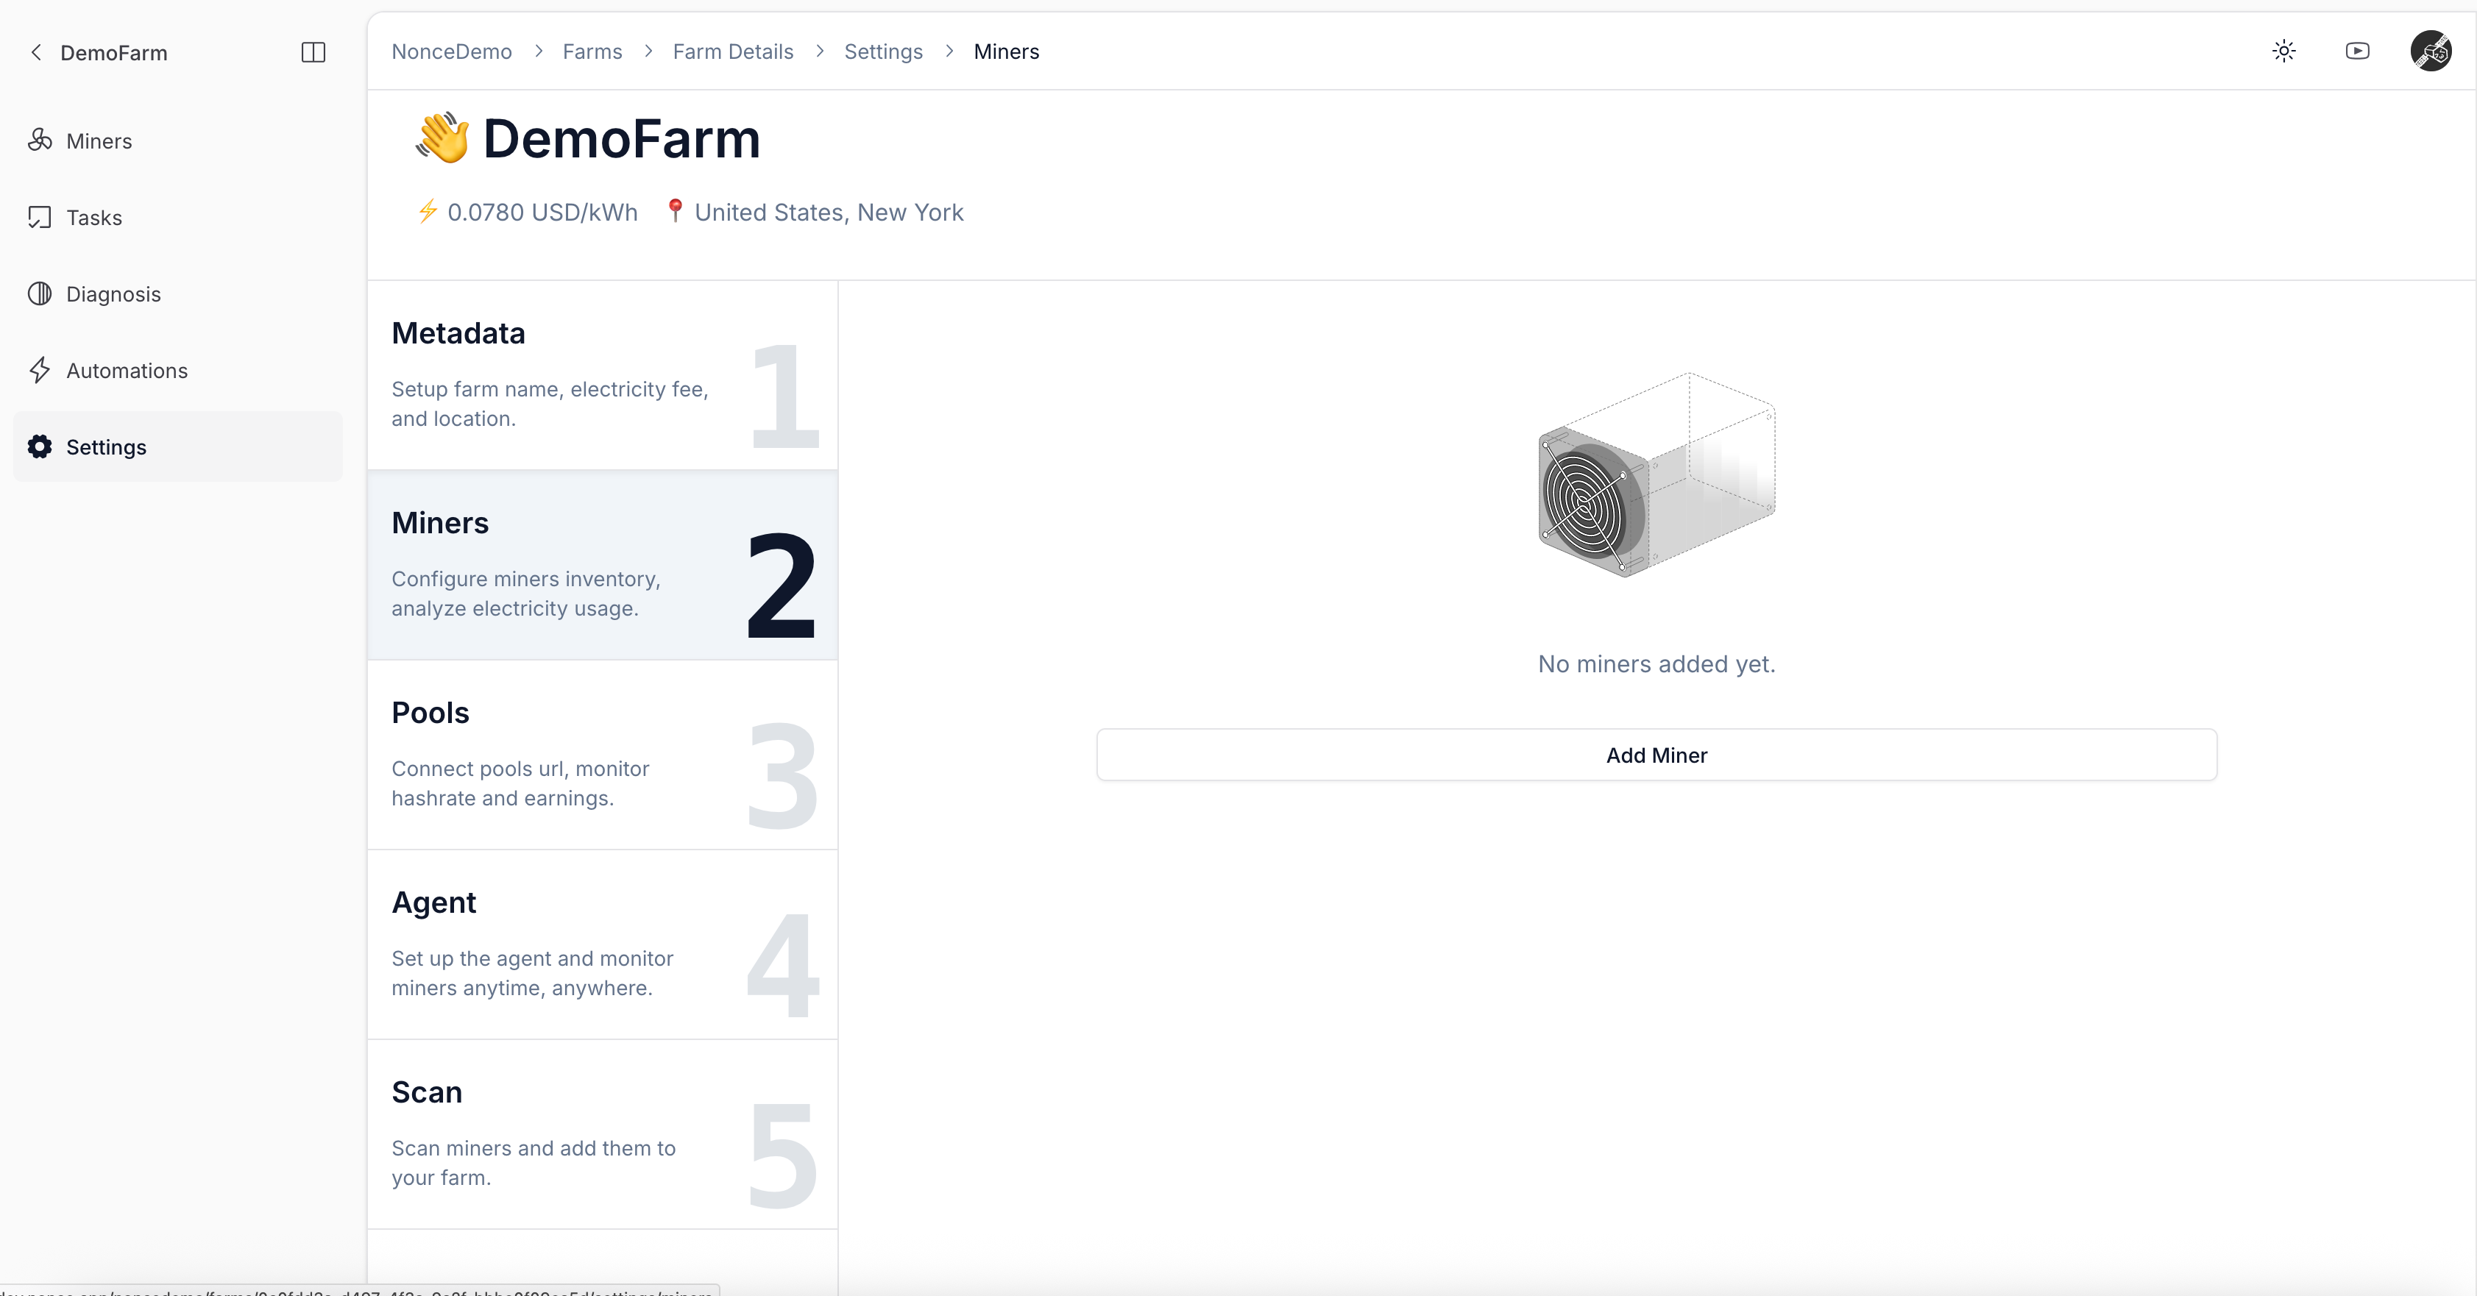This screenshot has height=1296, width=2477.
Task: Open the Metadata settings step
Action: point(602,375)
